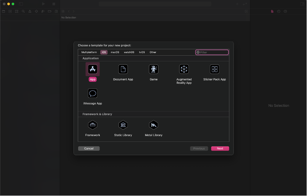Choose the Game template
The height and width of the screenshot is (196, 307).
coord(153,72)
